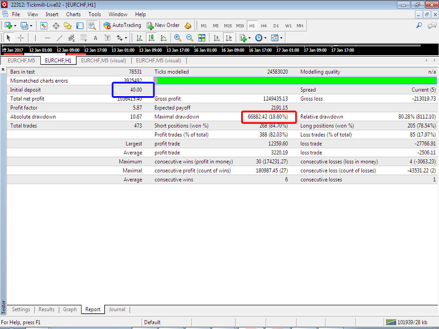Open the Tester Graph tab
The width and height of the screenshot is (439, 329).
70,309
